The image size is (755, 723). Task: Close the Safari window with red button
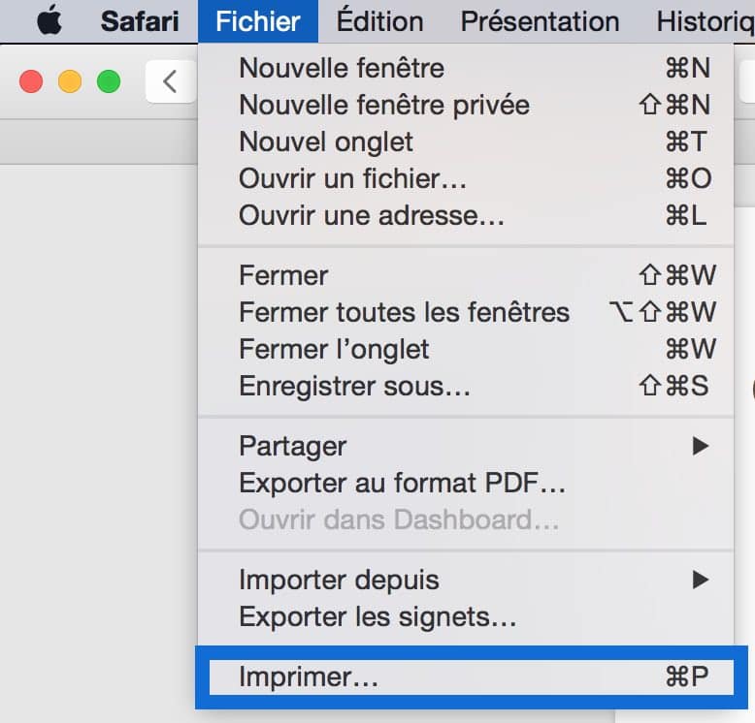tap(31, 81)
